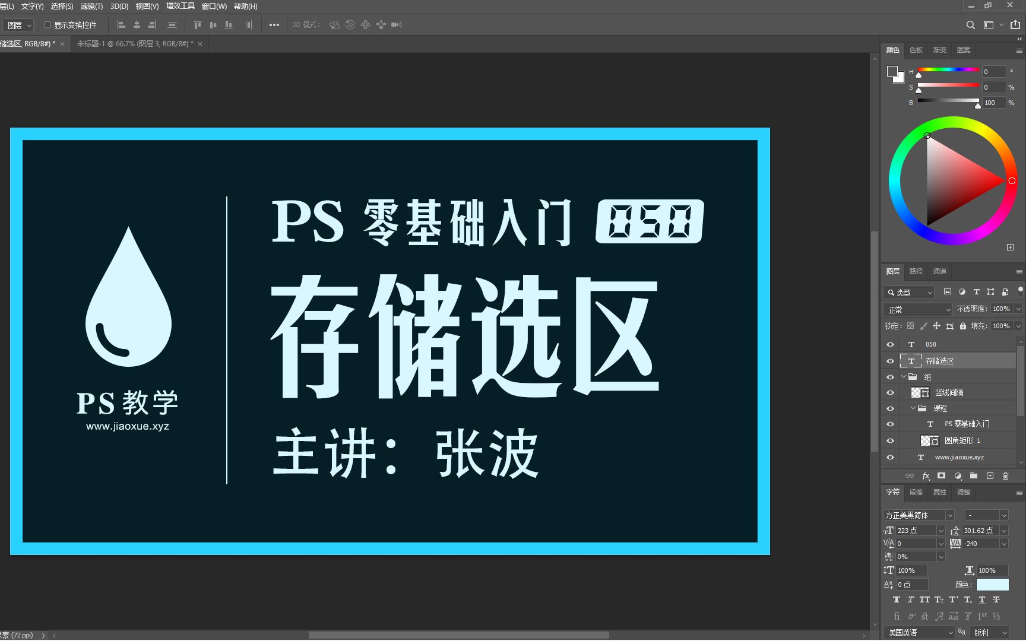The height and width of the screenshot is (641, 1026).
Task: Click the align bottom edges icon
Action: [x=229, y=25]
